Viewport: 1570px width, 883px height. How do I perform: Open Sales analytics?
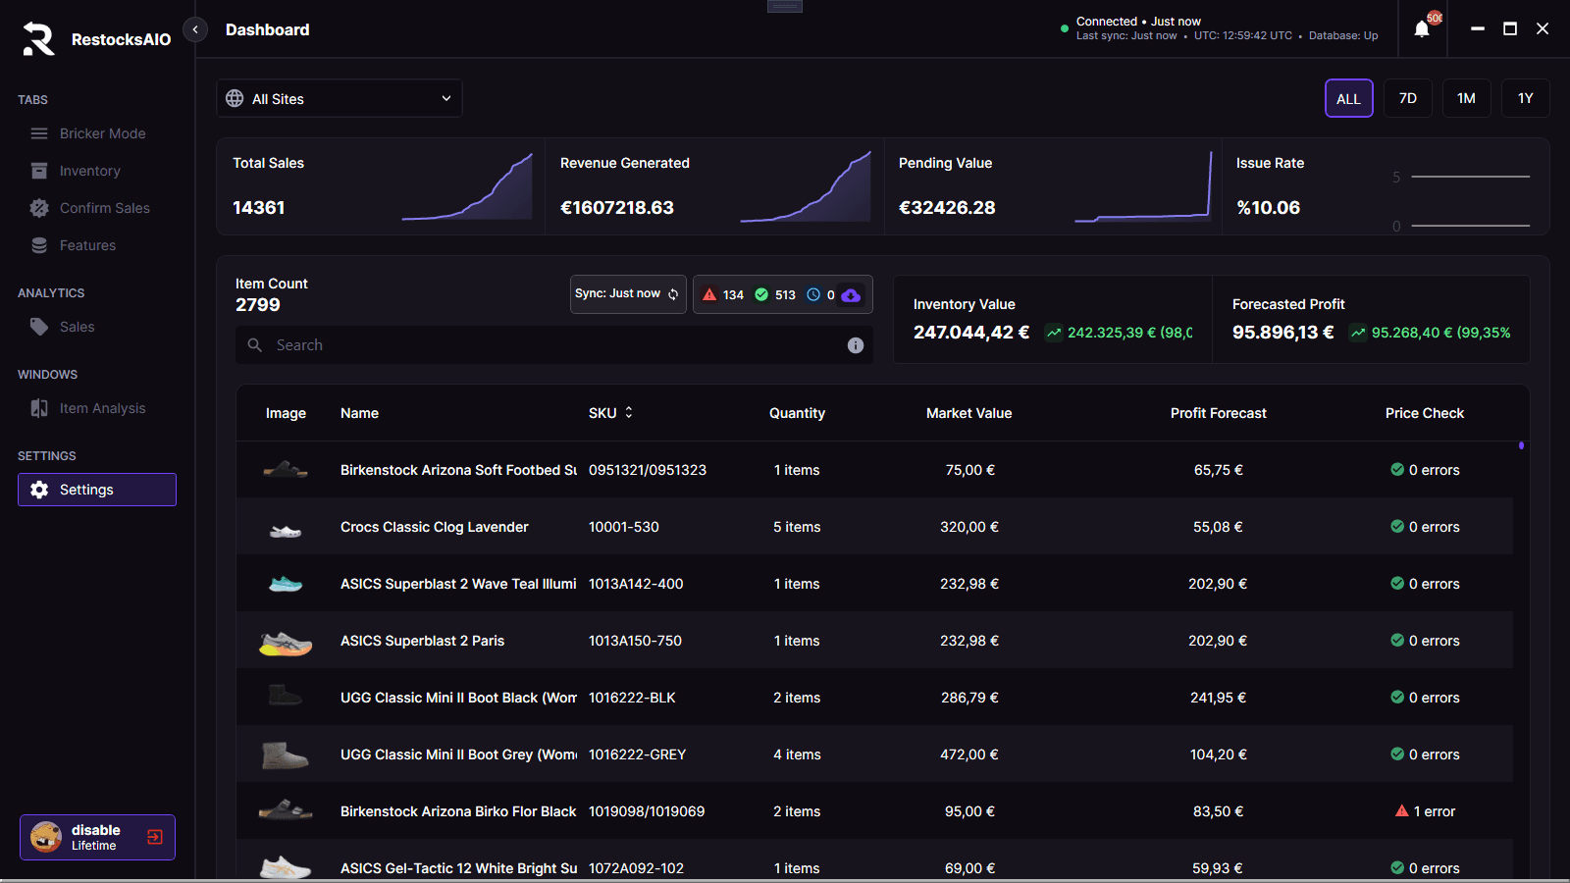coord(97,327)
